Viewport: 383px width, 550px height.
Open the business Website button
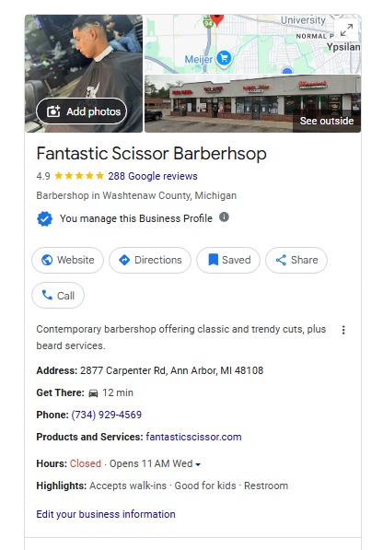[x=67, y=260]
